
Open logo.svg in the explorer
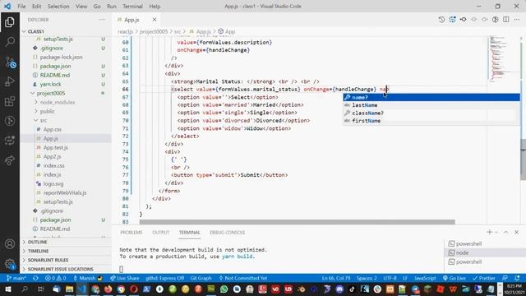pos(53,183)
